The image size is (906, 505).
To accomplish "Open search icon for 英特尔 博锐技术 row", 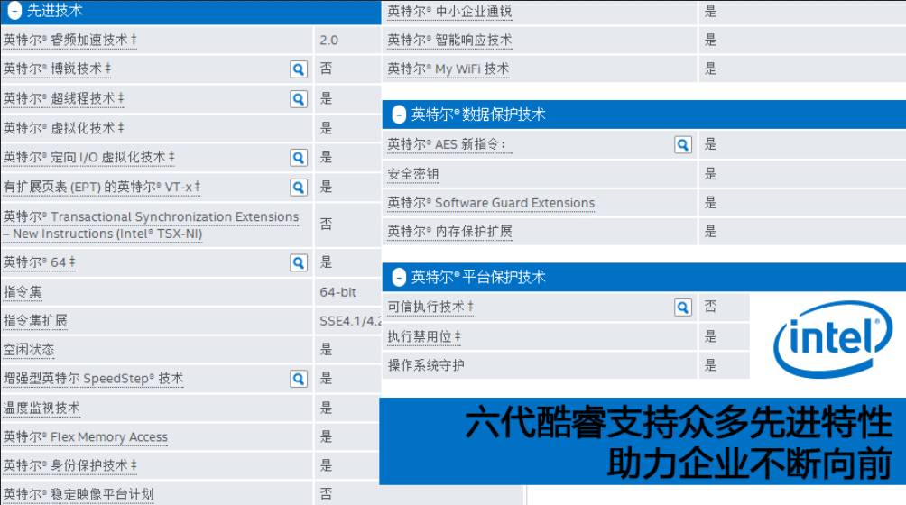I will [x=298, y=69].
